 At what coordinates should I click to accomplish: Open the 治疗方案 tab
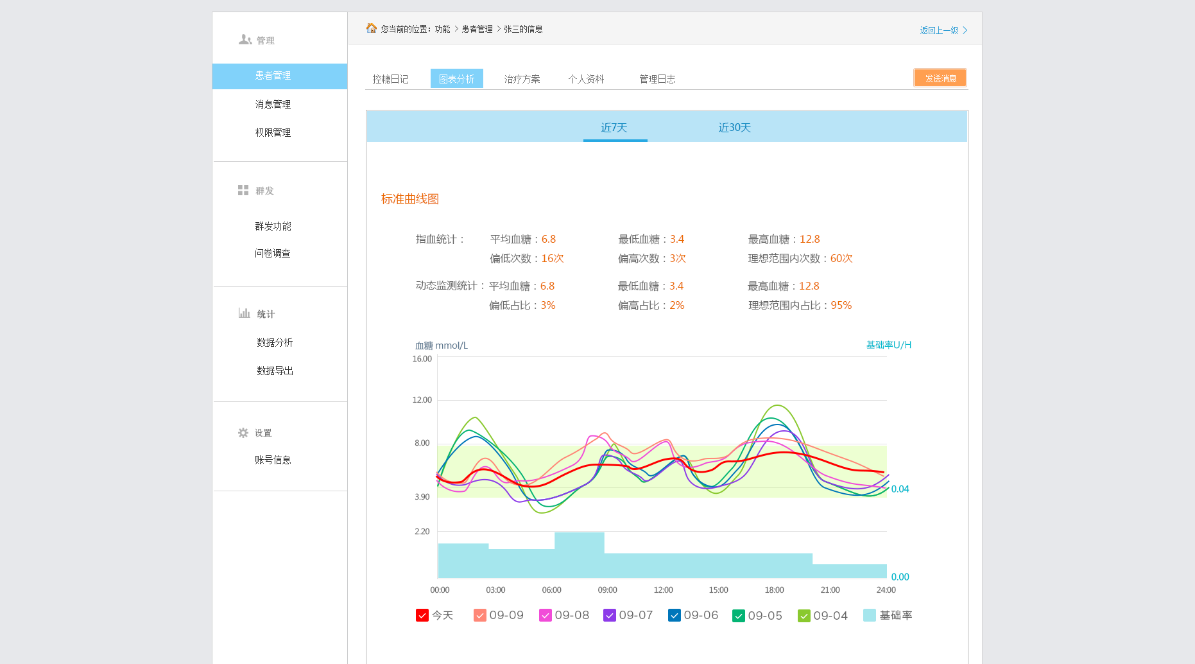522,79
